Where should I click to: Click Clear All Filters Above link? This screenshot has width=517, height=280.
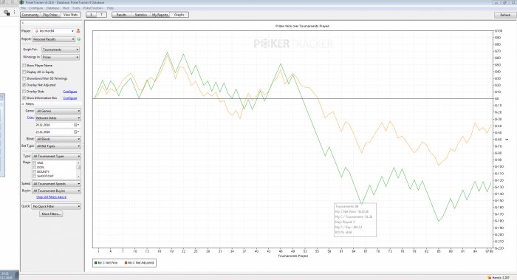click(51, 197)
